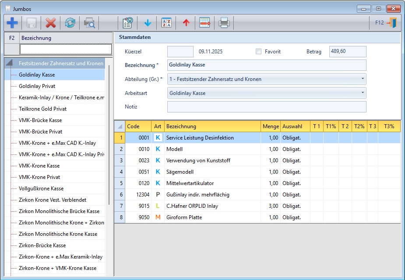
Task: Click into the Notiz input field
Action: pyautogui.click(x=266, y=107)
